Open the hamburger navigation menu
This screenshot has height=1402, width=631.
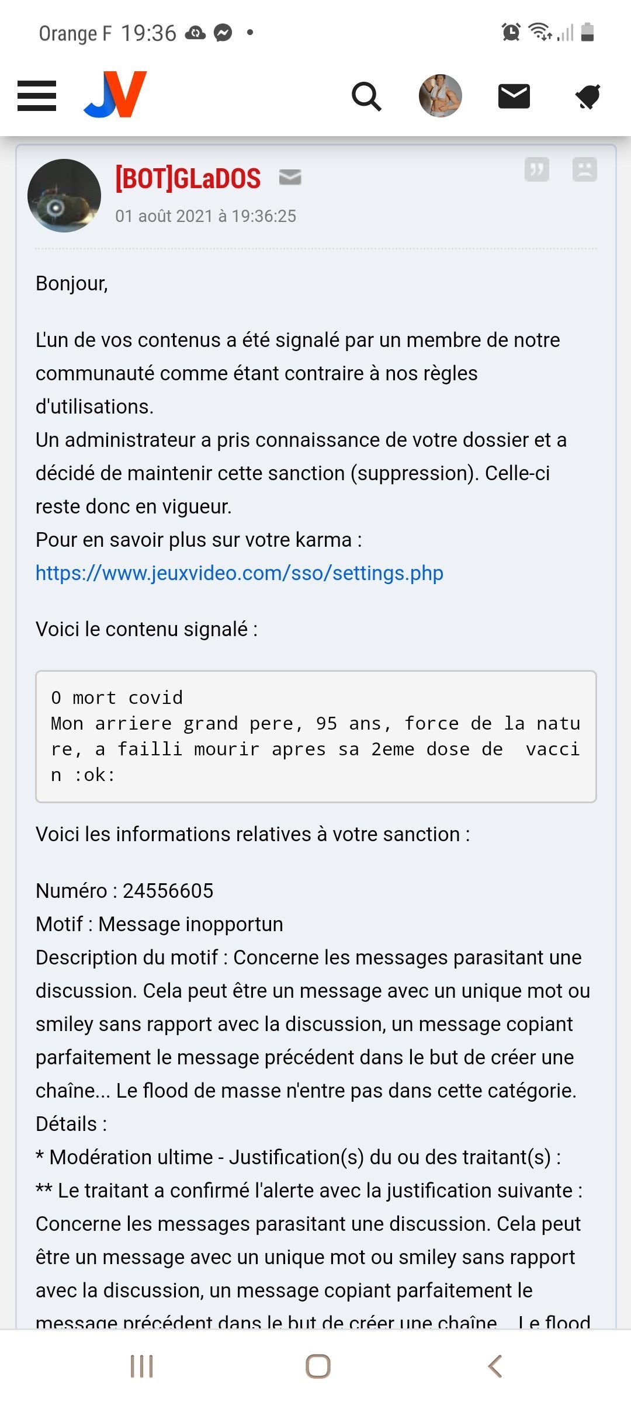(37, 96)
